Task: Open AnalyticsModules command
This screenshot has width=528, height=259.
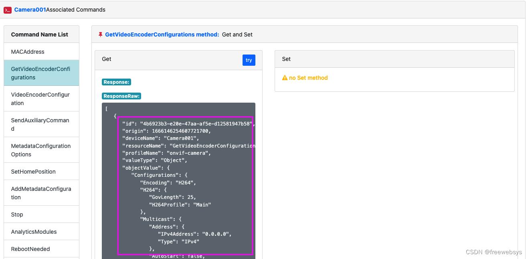Action: (x=34, y=232)
